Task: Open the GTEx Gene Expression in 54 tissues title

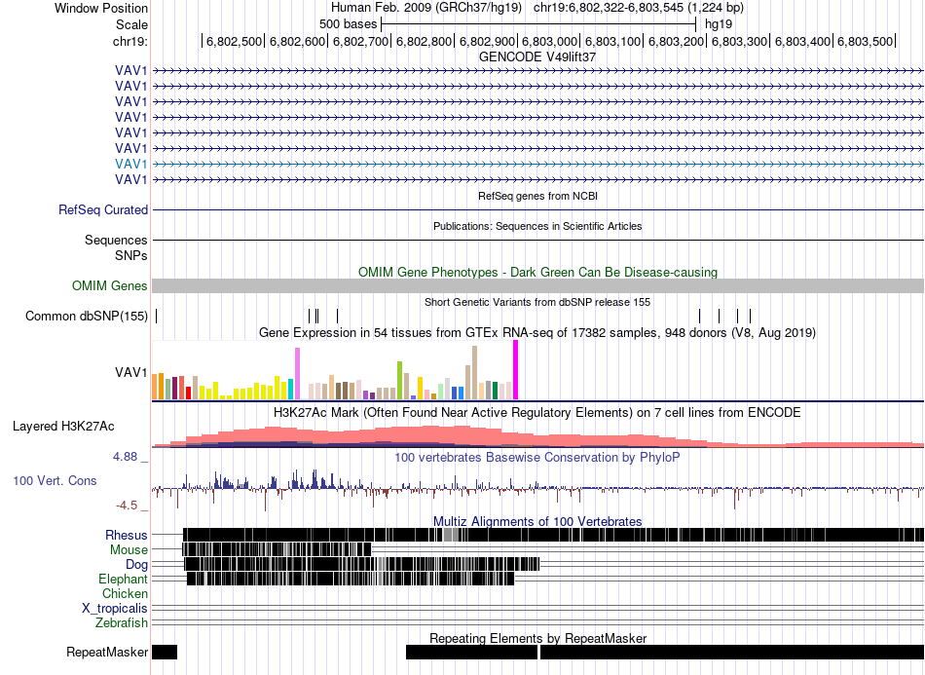Action: point(537,333)
